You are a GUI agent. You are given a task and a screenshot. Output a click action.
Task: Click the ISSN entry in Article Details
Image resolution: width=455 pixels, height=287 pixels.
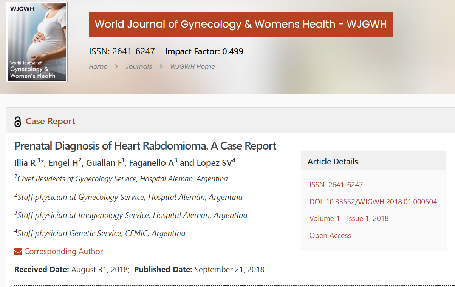click(336, 185)
